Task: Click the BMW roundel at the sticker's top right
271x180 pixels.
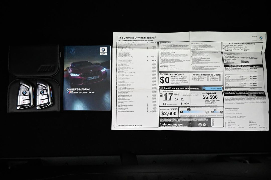Action: coord(260,38)
